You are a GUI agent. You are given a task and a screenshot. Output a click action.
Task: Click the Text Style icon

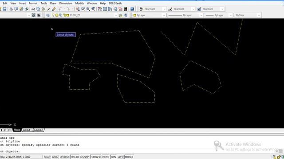click(x=141, y=9)
